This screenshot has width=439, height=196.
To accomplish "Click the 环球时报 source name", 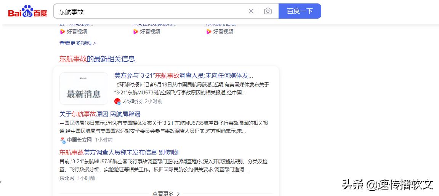I will [x=132, y=101].
